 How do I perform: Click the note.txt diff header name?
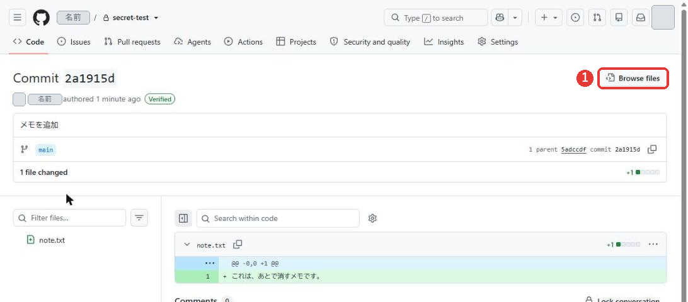pyautogui.click(x=211, y=245)
